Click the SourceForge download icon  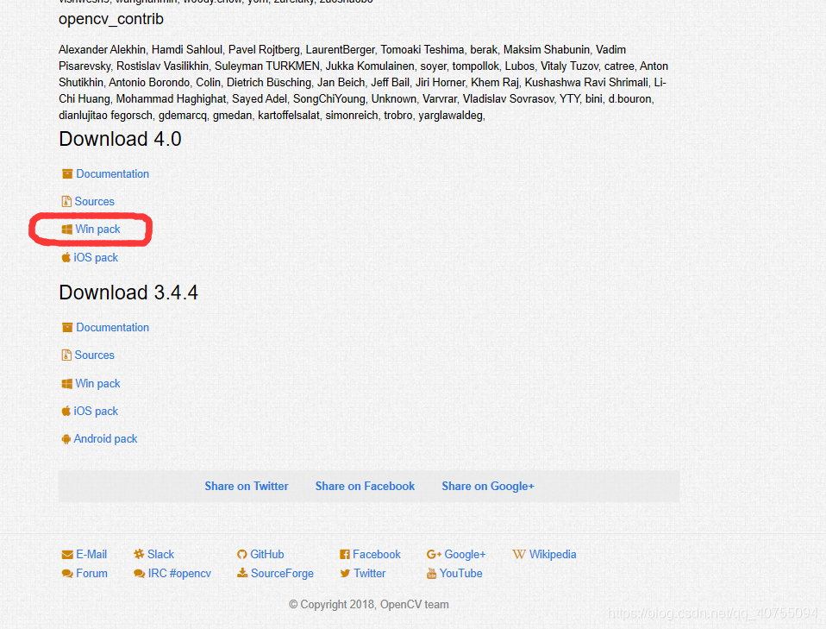[242, 573]
